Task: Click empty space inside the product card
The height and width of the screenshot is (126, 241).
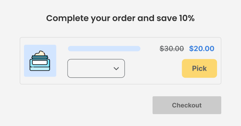Action: pos(154,70)
